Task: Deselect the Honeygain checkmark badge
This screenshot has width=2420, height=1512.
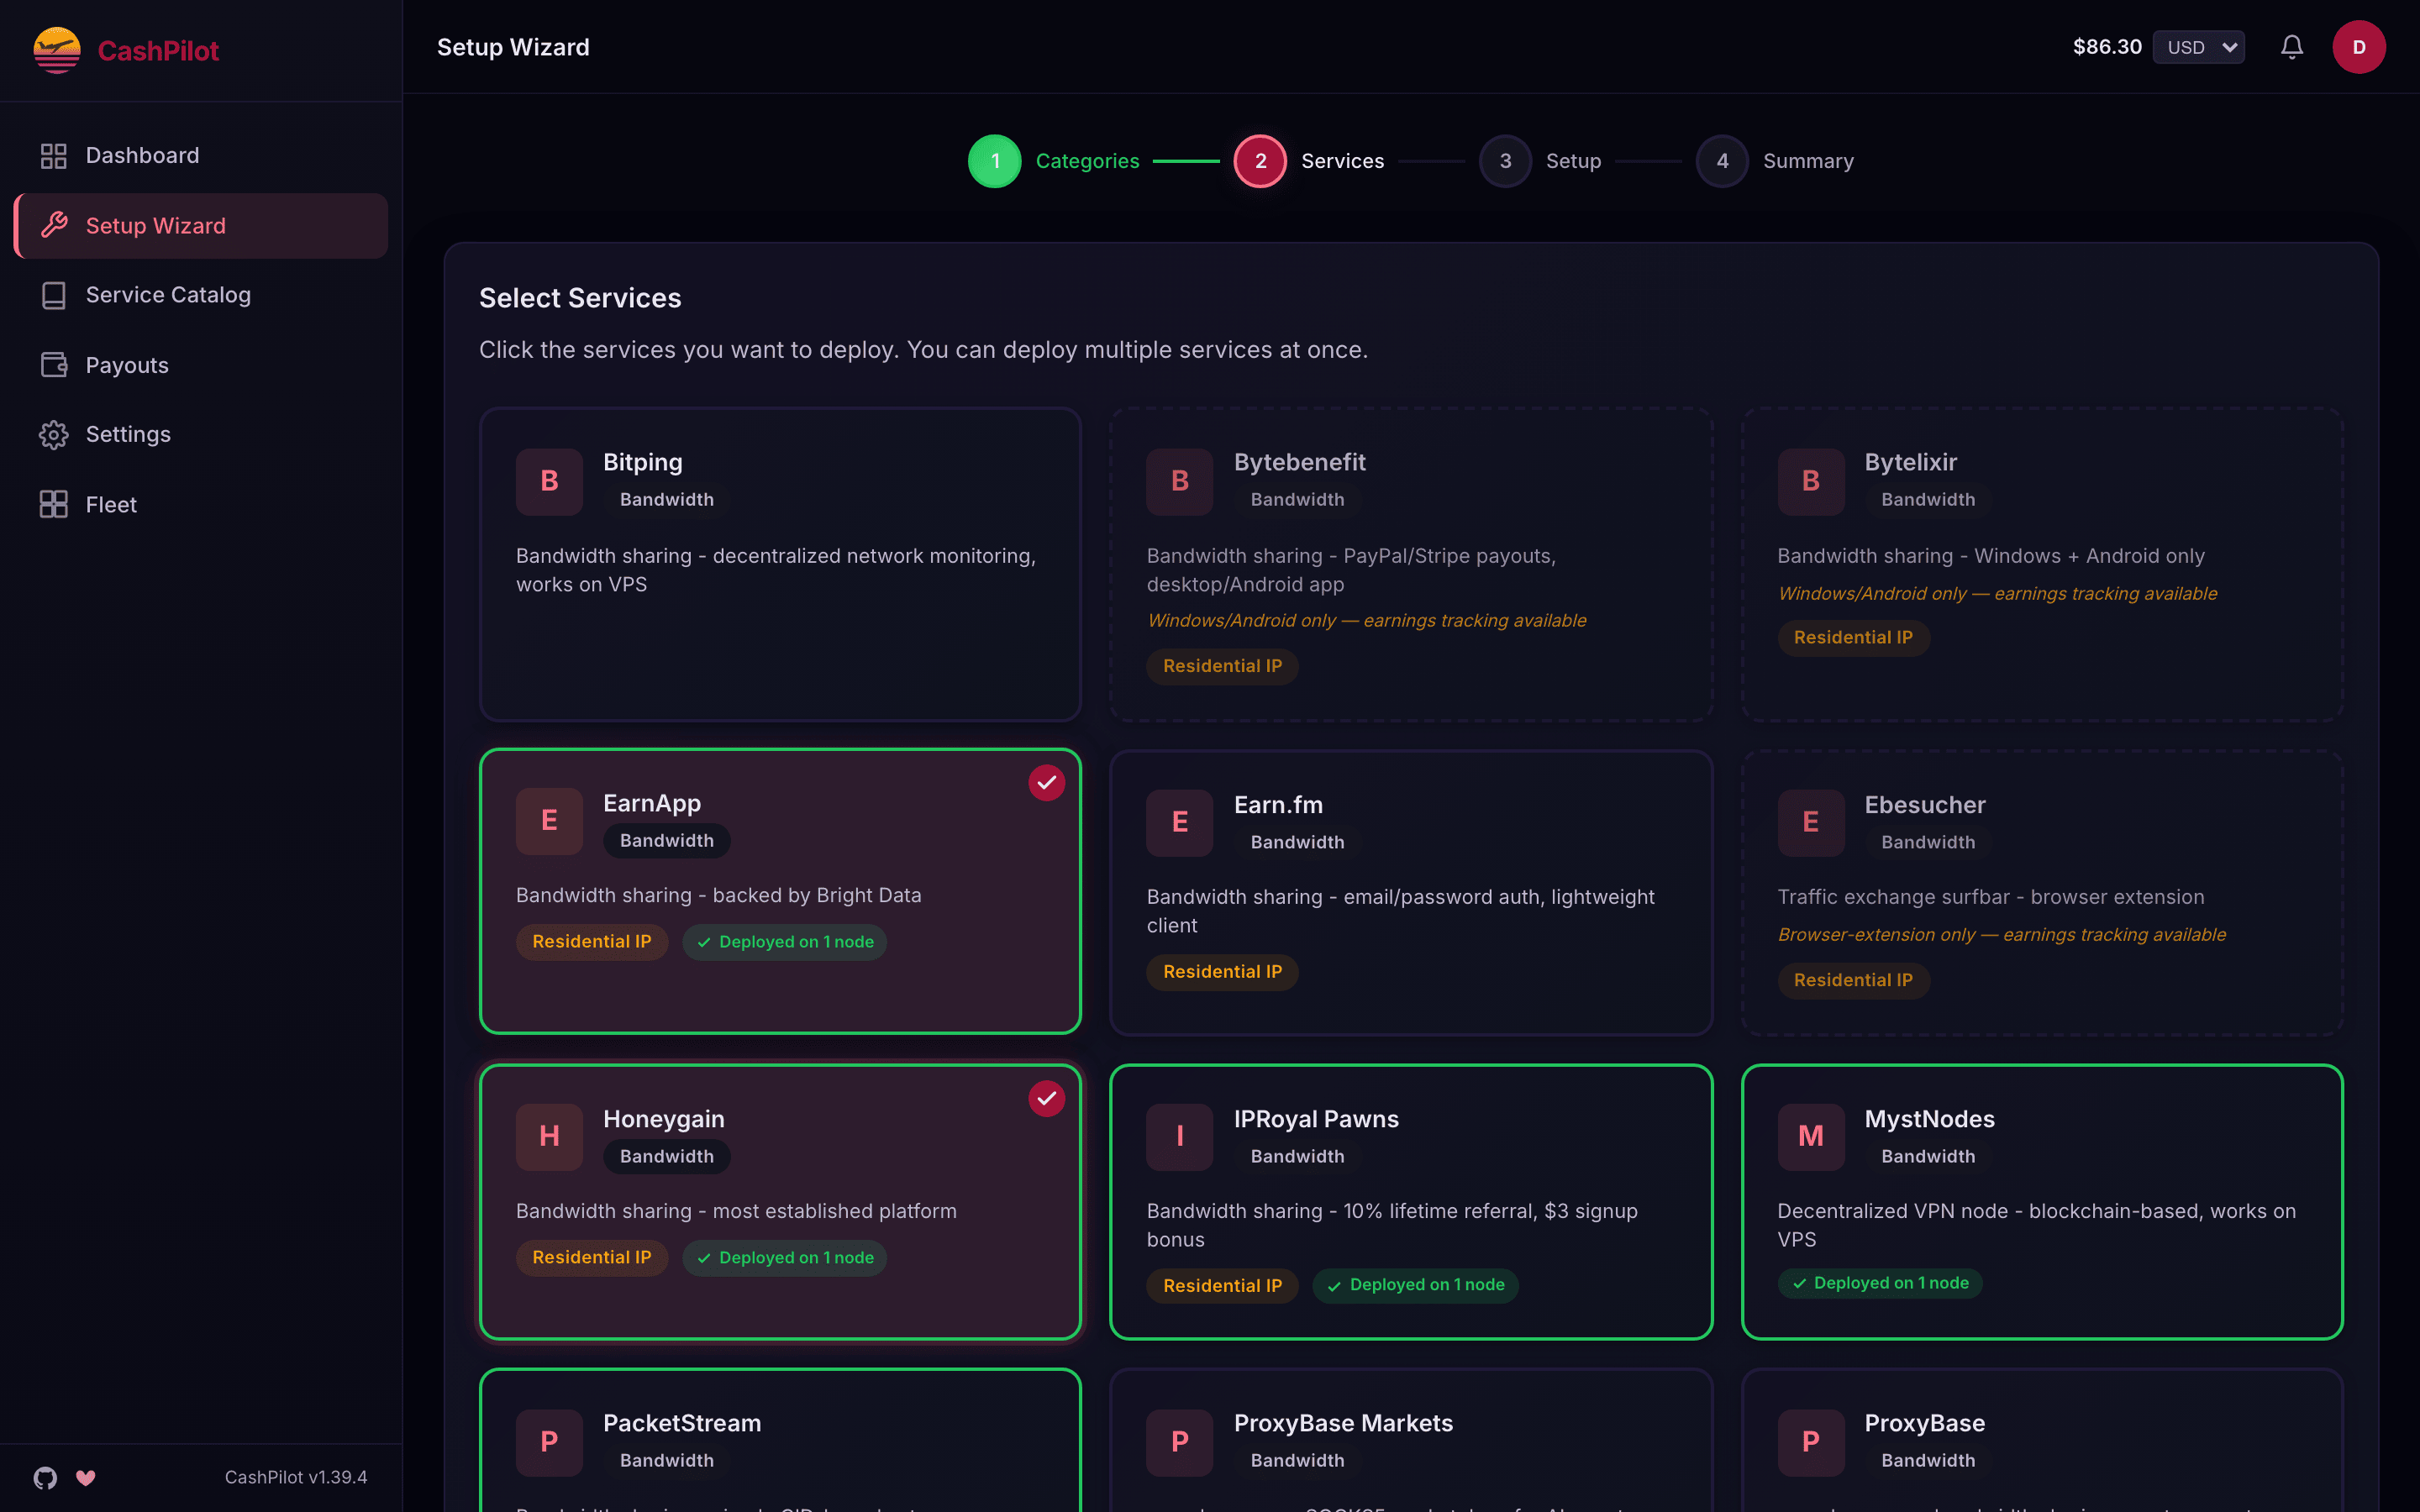Action: [1046, 1098]
